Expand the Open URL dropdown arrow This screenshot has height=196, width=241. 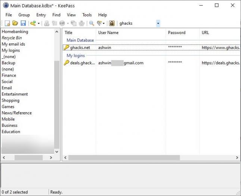point(68,24)
